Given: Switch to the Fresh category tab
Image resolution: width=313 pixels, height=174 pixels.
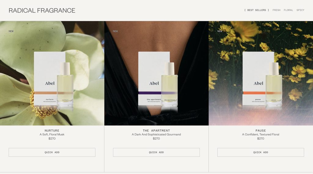Looking at the screenshot, I should 276,10.
